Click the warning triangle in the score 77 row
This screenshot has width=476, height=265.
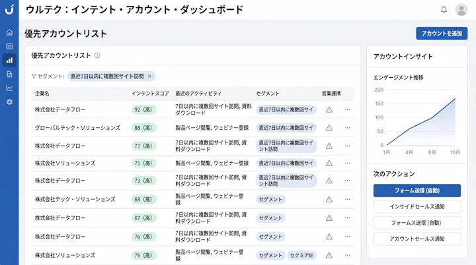coord(329,146)
